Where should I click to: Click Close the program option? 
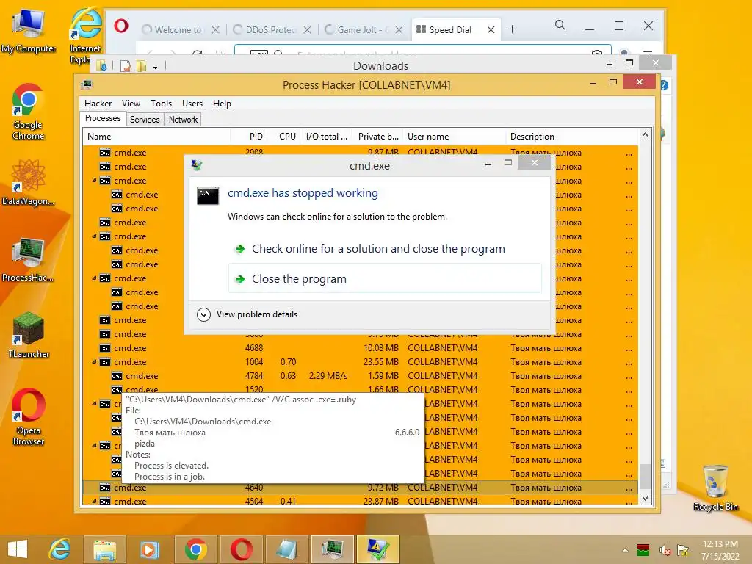[x=385, y=278]
